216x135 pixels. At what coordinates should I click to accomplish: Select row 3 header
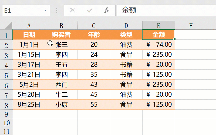(x=6, y=55)
